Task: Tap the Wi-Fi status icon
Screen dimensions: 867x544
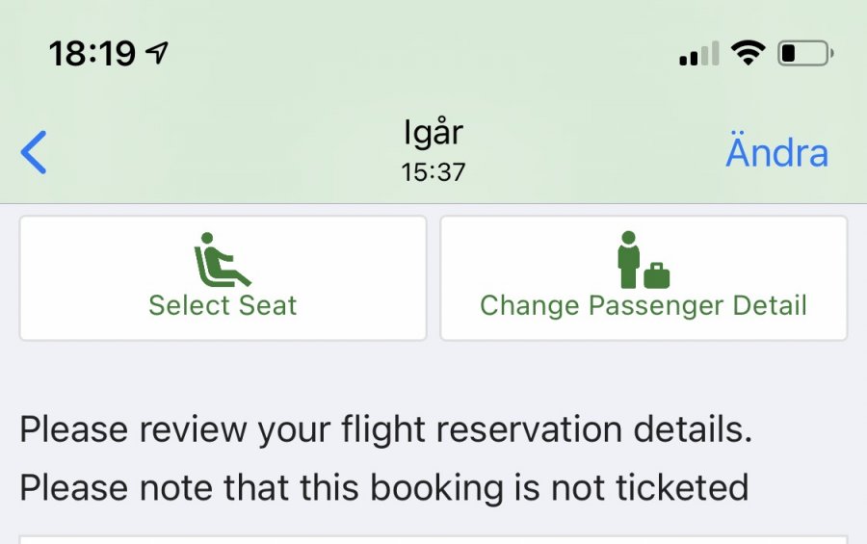Action: (747, 53)
